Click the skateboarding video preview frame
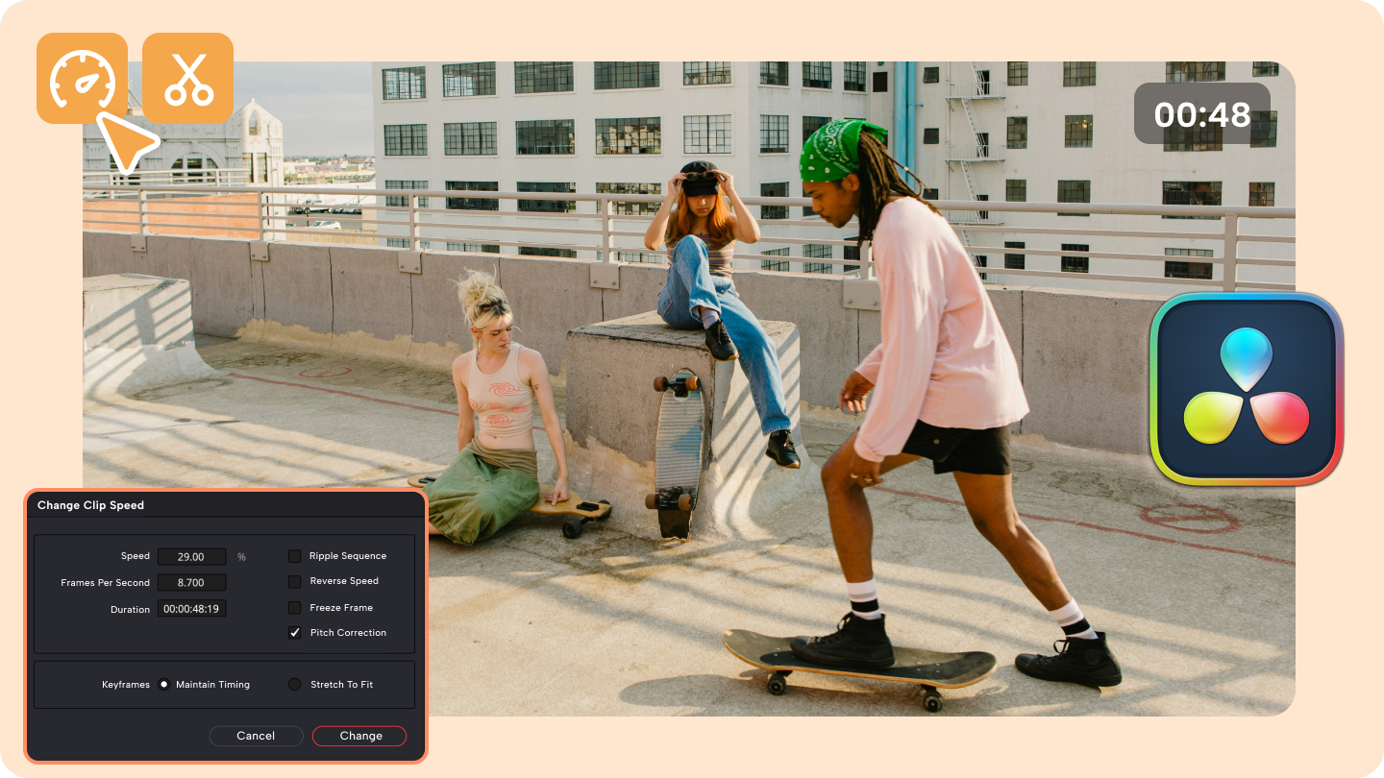The width and height of the screenshot is (1384, 778). (673, 288)
